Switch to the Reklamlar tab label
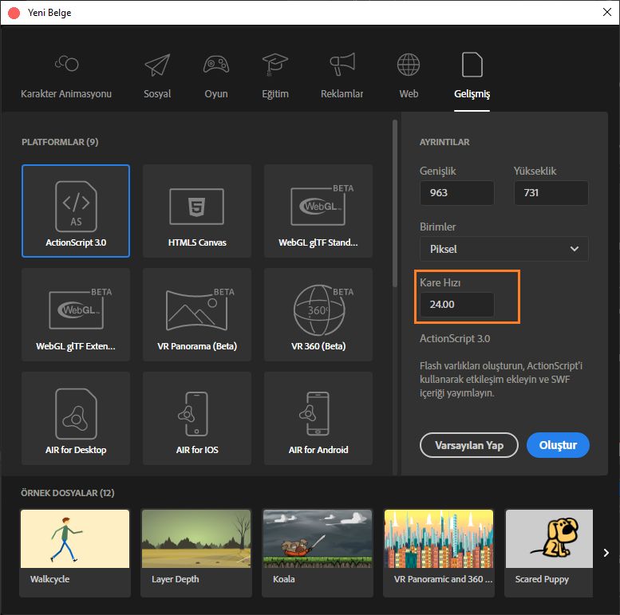 coord(342,93)
